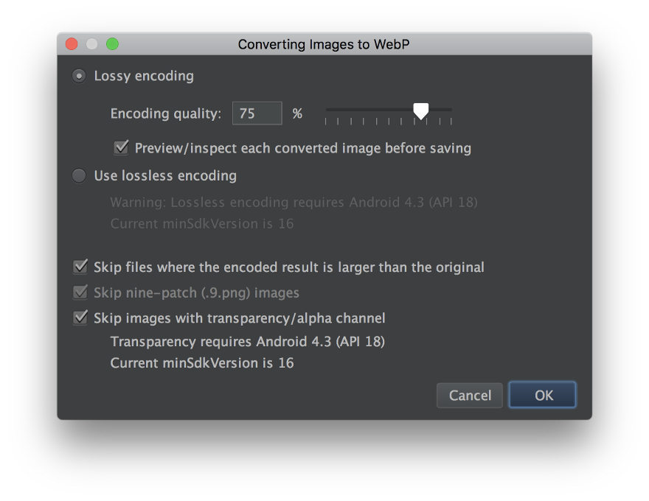Viewport: 649px width, 501px height.
Task: Click the first tick mark of quality slider
Action: coord(326,121)
